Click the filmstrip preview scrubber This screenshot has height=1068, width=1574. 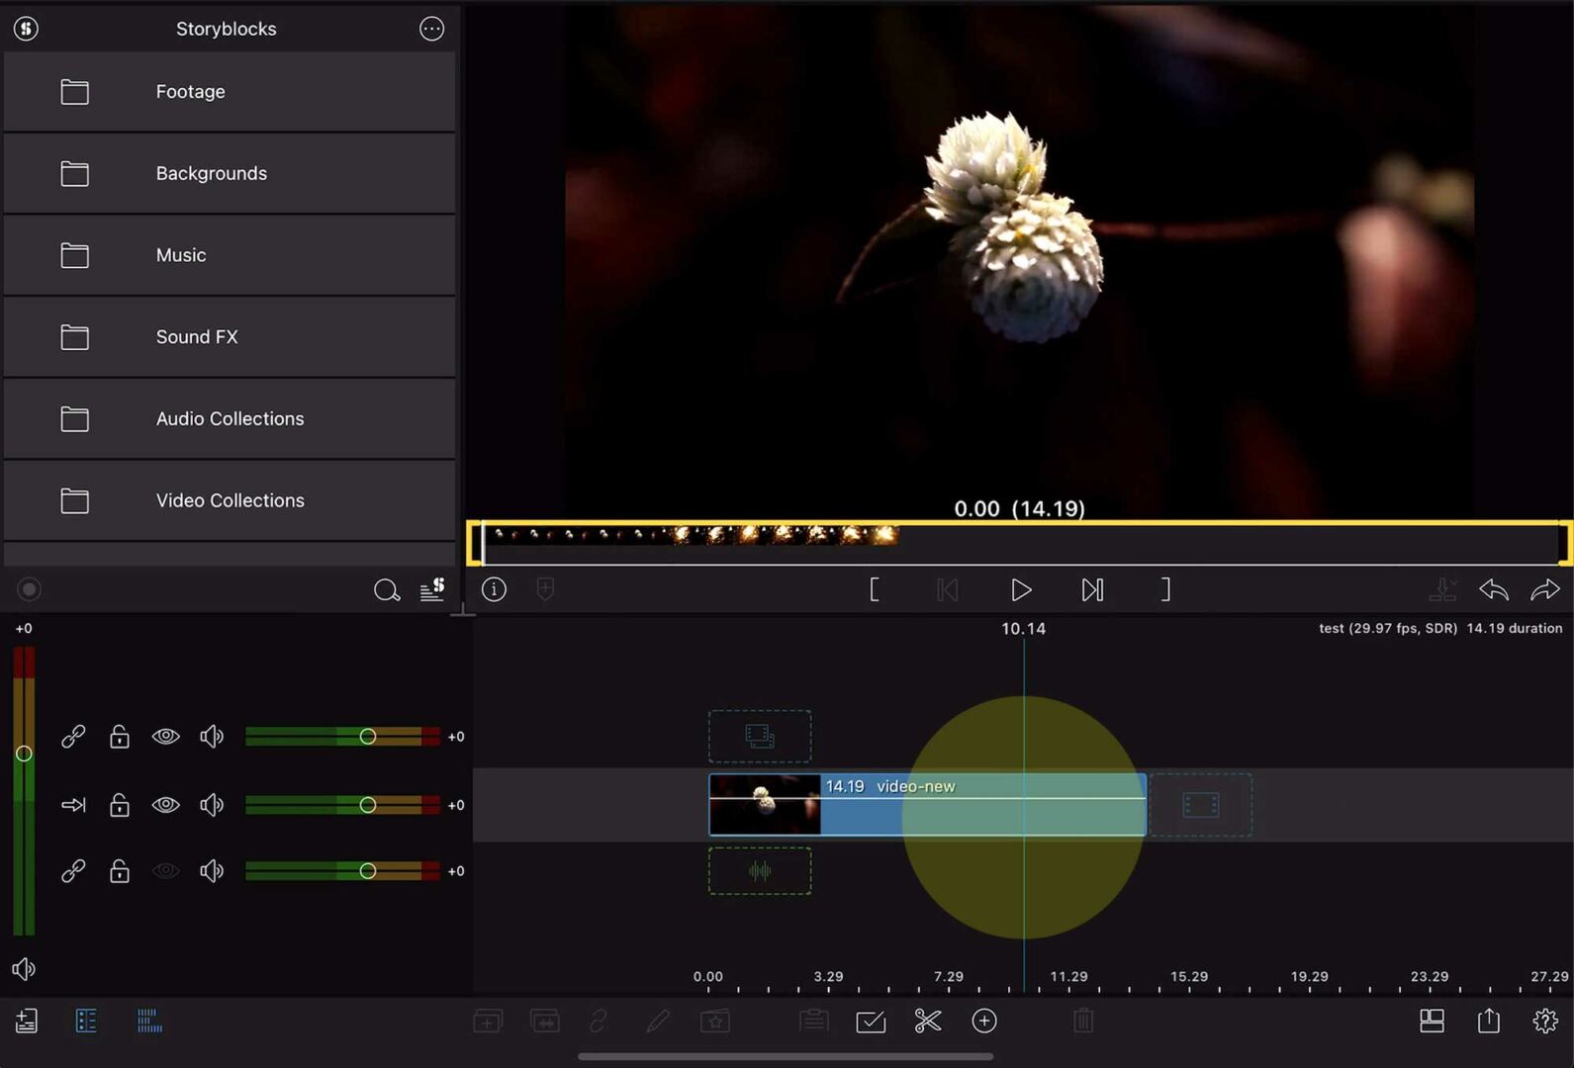[x=1019, y=543]
